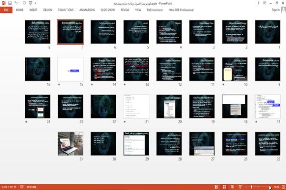Screen dimensions: 286x190
Task: Undo the last action from the Quick Access toolbar
Action: (x=16, y=3)
